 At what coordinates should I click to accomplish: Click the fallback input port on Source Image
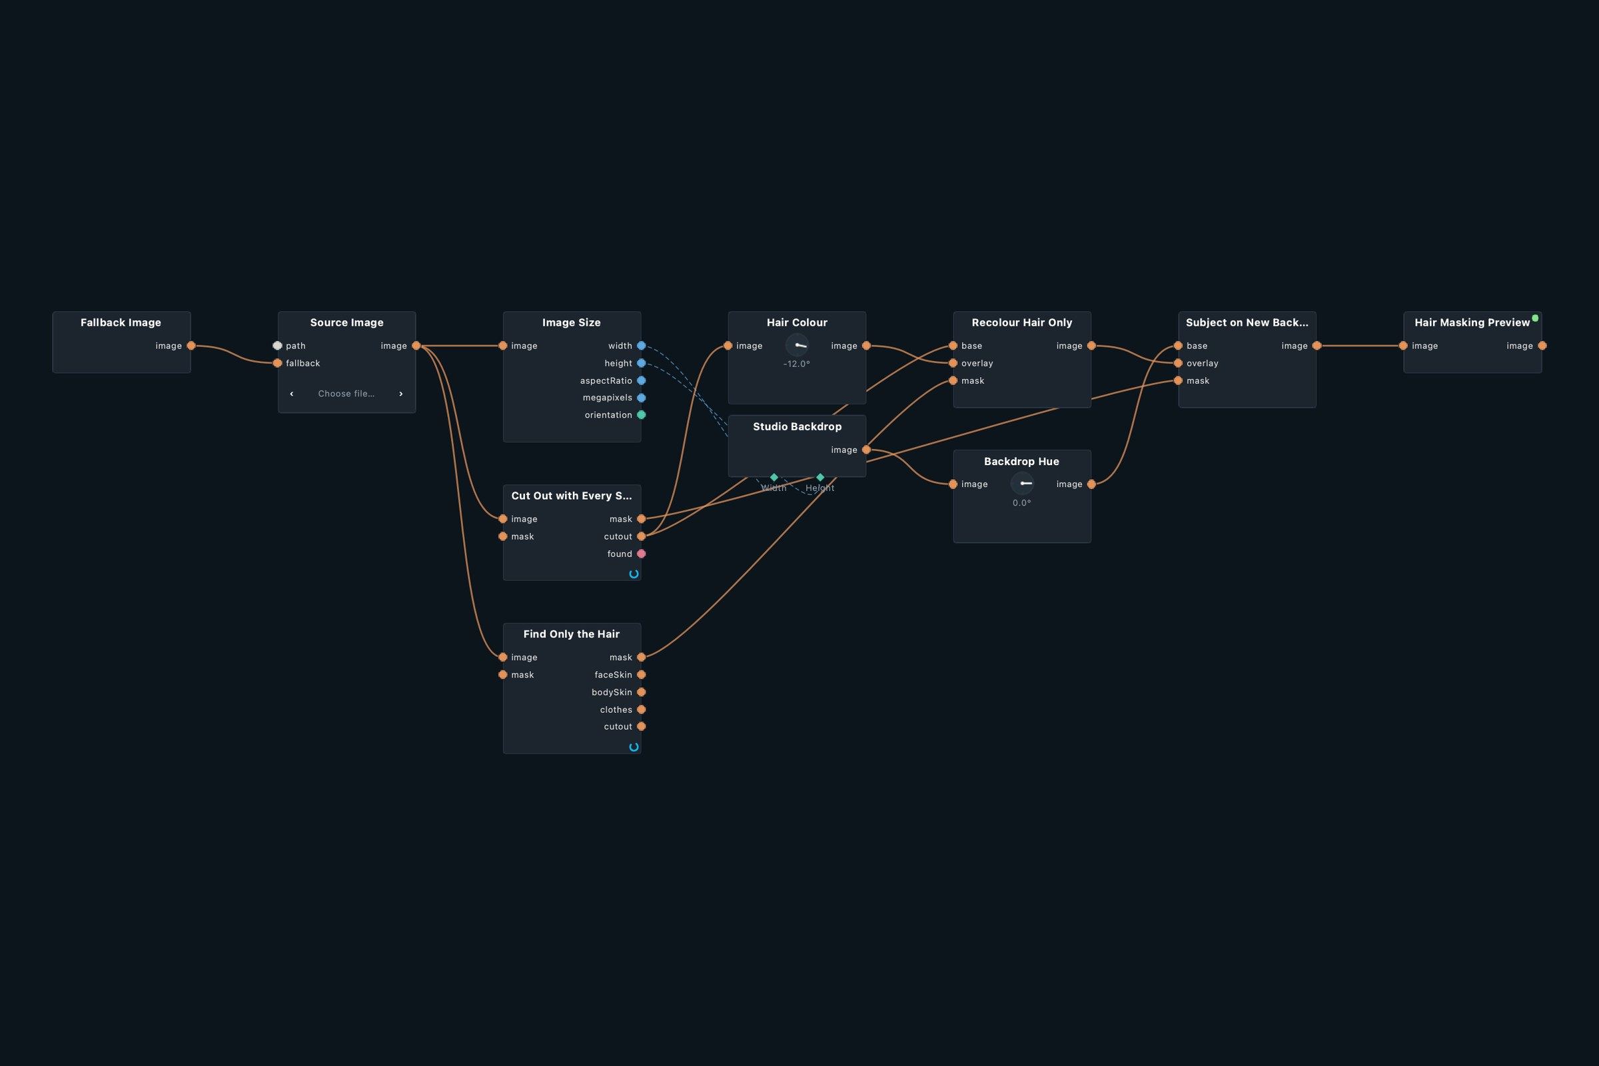(x=277, y=363)
